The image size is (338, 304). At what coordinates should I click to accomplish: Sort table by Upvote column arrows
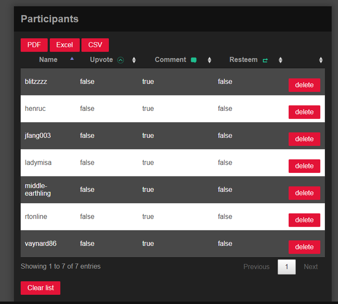tap(134, 60)
